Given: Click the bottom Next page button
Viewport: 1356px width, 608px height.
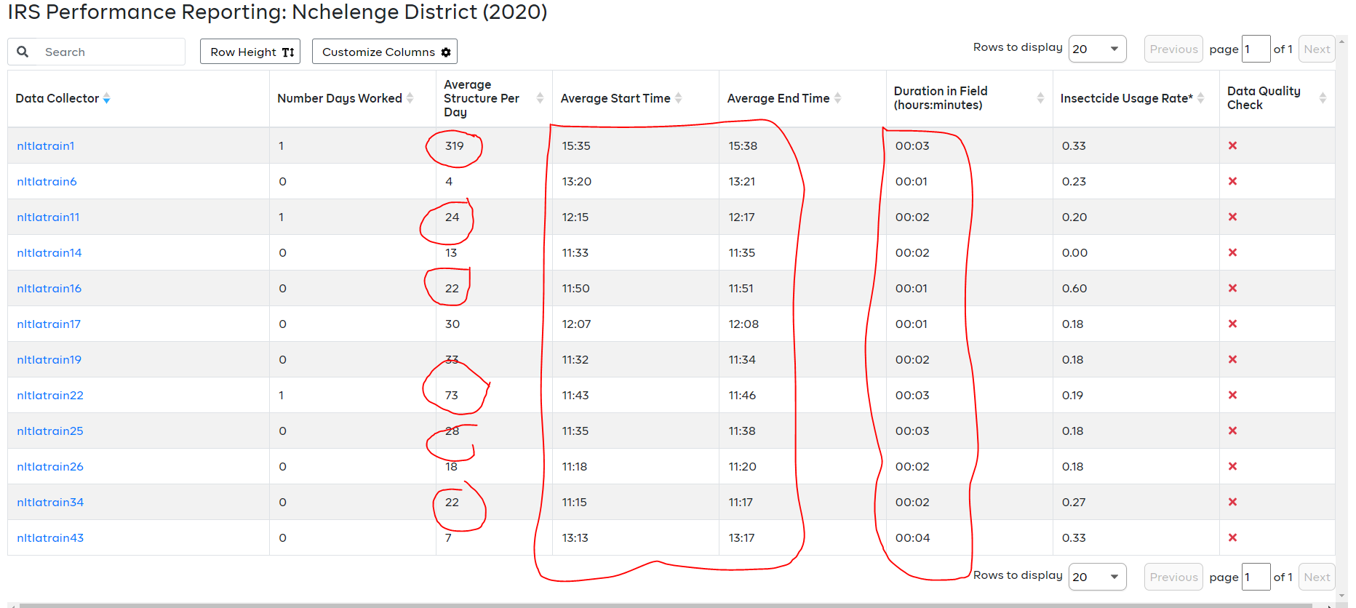Looking at the screenshot, I should point(1317,577).
